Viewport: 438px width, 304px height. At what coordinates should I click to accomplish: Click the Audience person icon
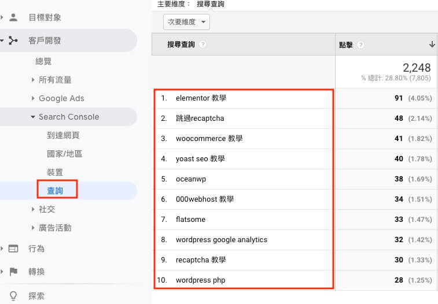[13, 17]
